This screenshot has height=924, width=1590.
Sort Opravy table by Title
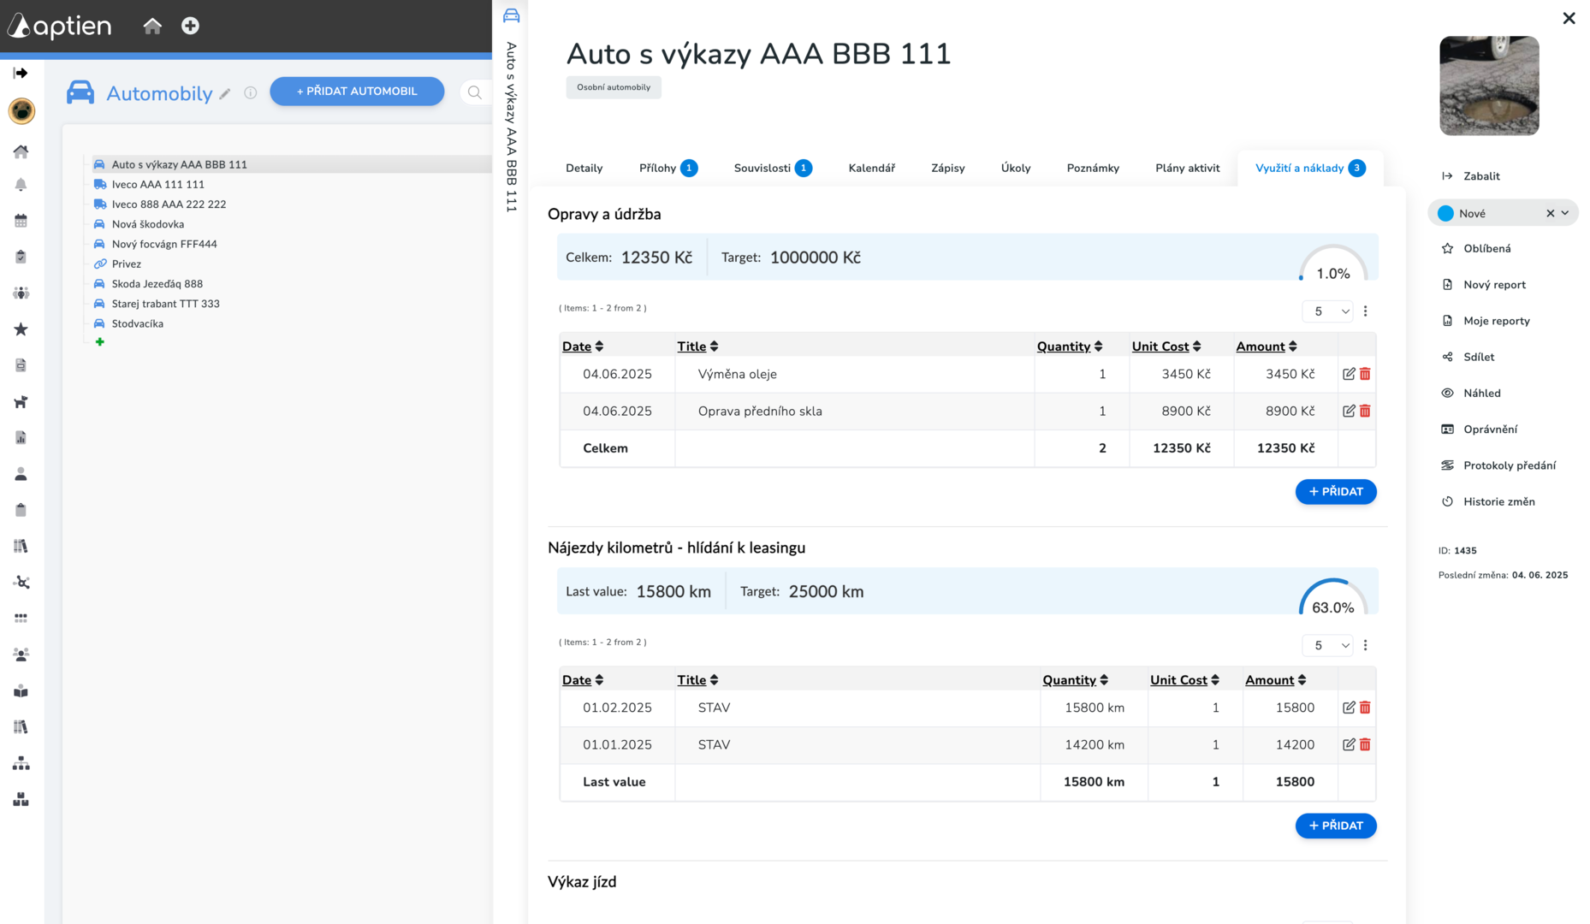697,346
